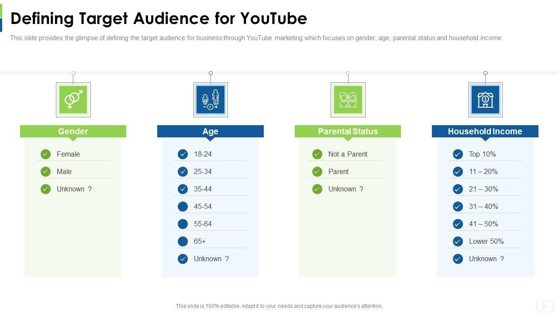Select "Unknown ?" text under Household Income

coord(487,259)
